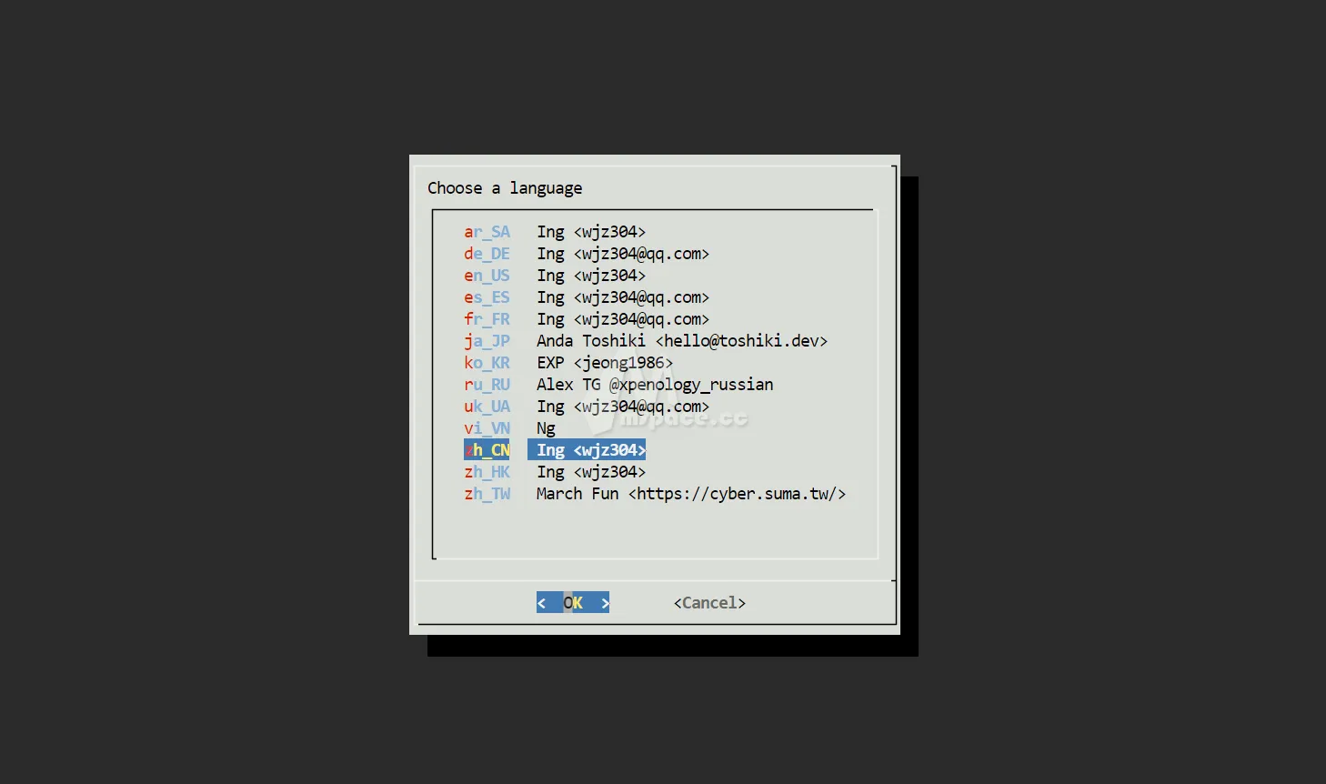1326x784 pixels.
Task: Select the uk_UA language option
Action: tap(487, 407)
